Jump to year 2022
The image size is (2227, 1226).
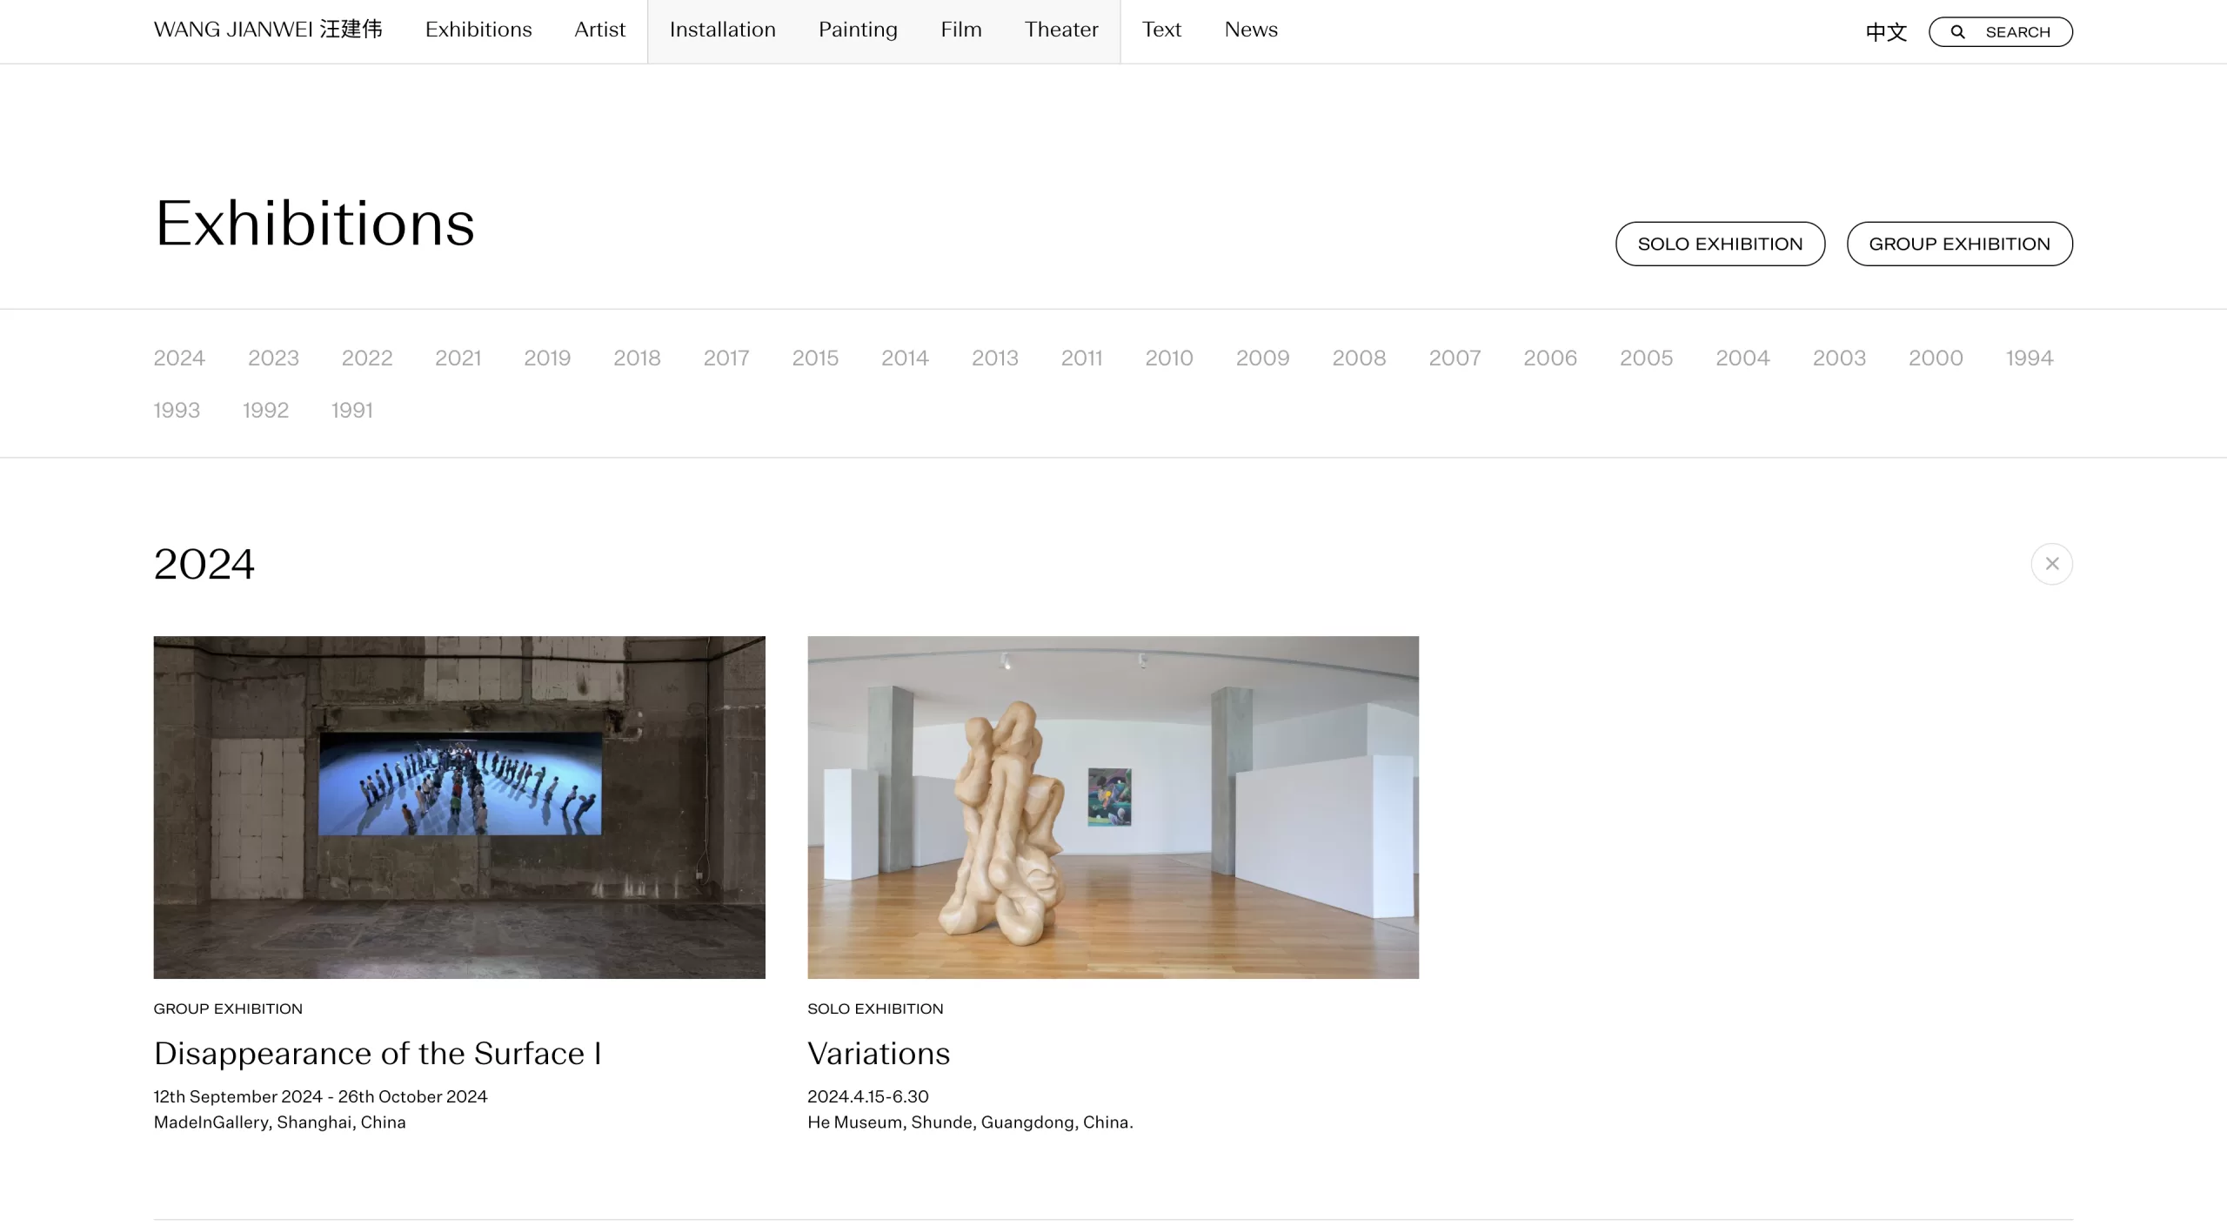[x=367, y=358]
